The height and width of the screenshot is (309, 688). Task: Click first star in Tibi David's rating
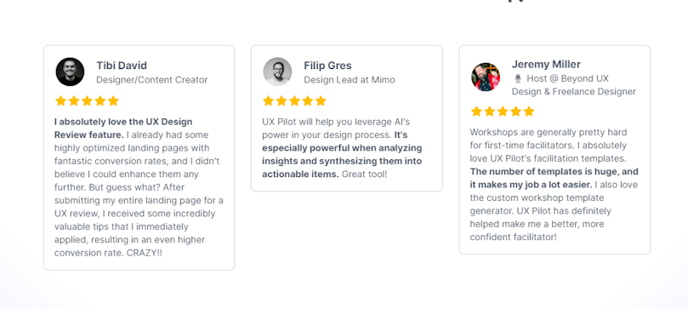60,101
